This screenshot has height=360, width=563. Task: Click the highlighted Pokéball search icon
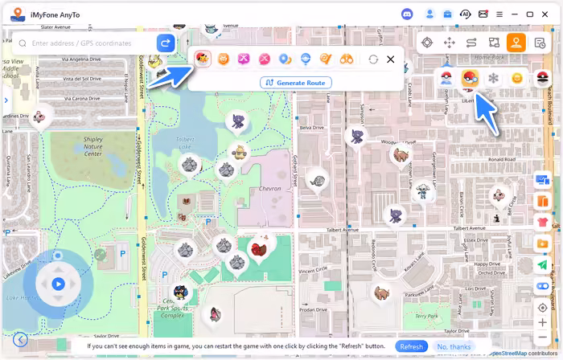click(x=470, y=78)
